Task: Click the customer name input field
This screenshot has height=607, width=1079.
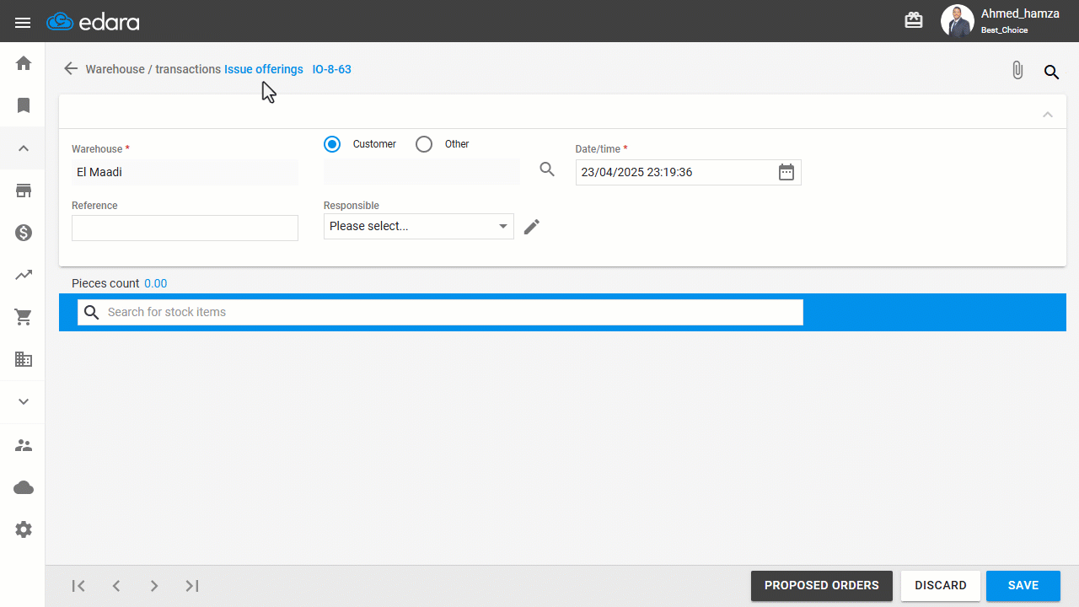Action: click(421, 171)
